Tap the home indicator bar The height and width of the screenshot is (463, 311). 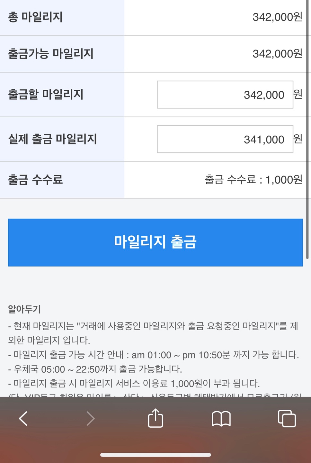pos(155,455)
